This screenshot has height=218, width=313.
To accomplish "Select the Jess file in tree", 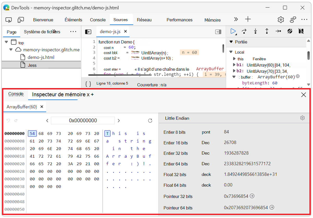I will 41,65.
